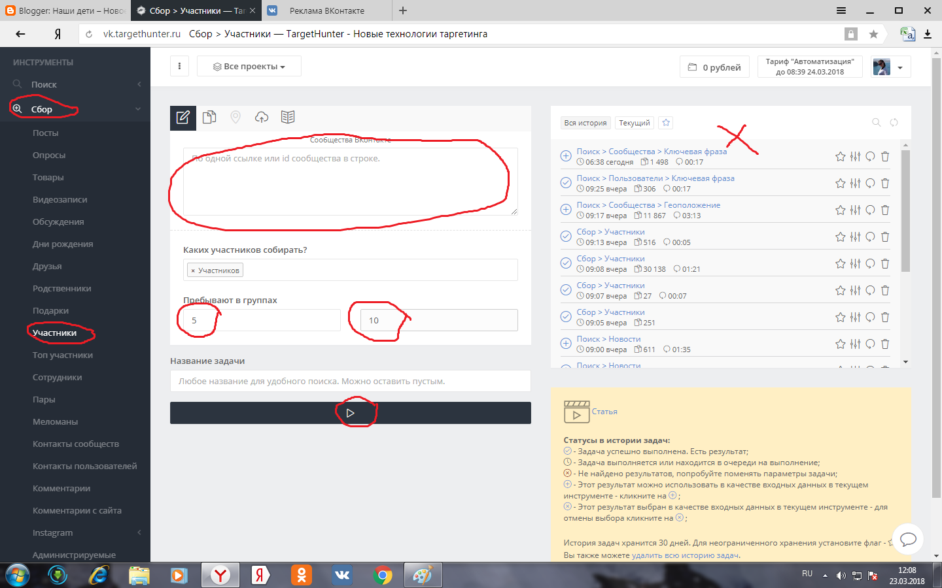Show hidden system tray icons

[825, 576]
